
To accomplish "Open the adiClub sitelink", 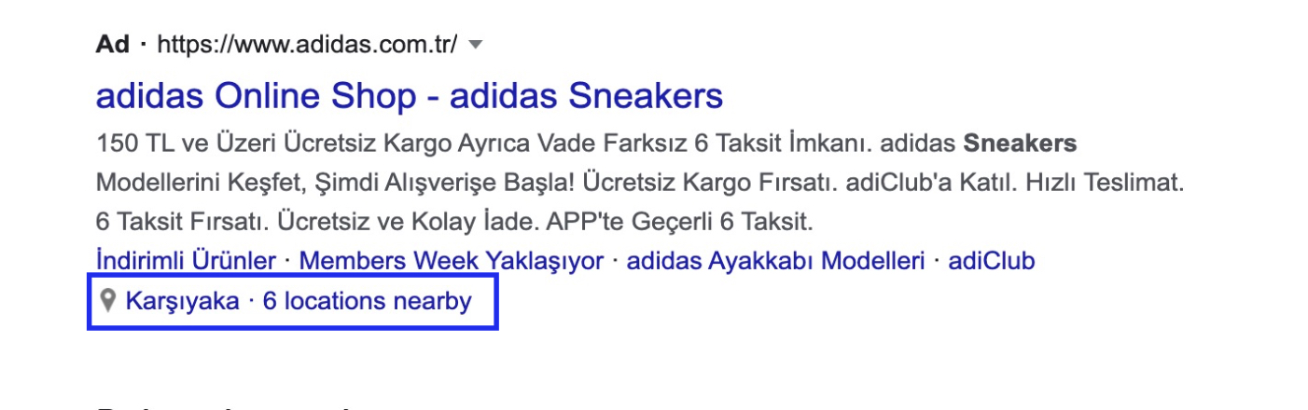I will click(x=992, y=261).
